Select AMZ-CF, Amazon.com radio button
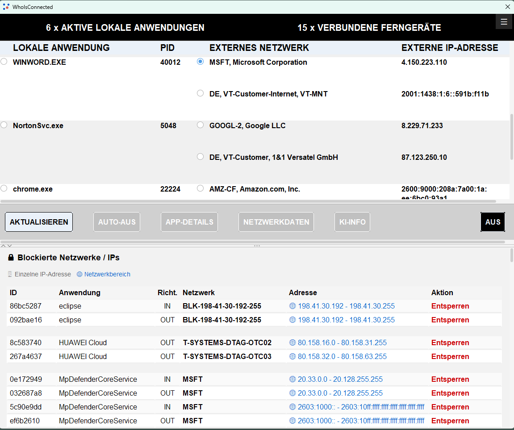Viewport: 514px width, 430px height. point(201,188)
